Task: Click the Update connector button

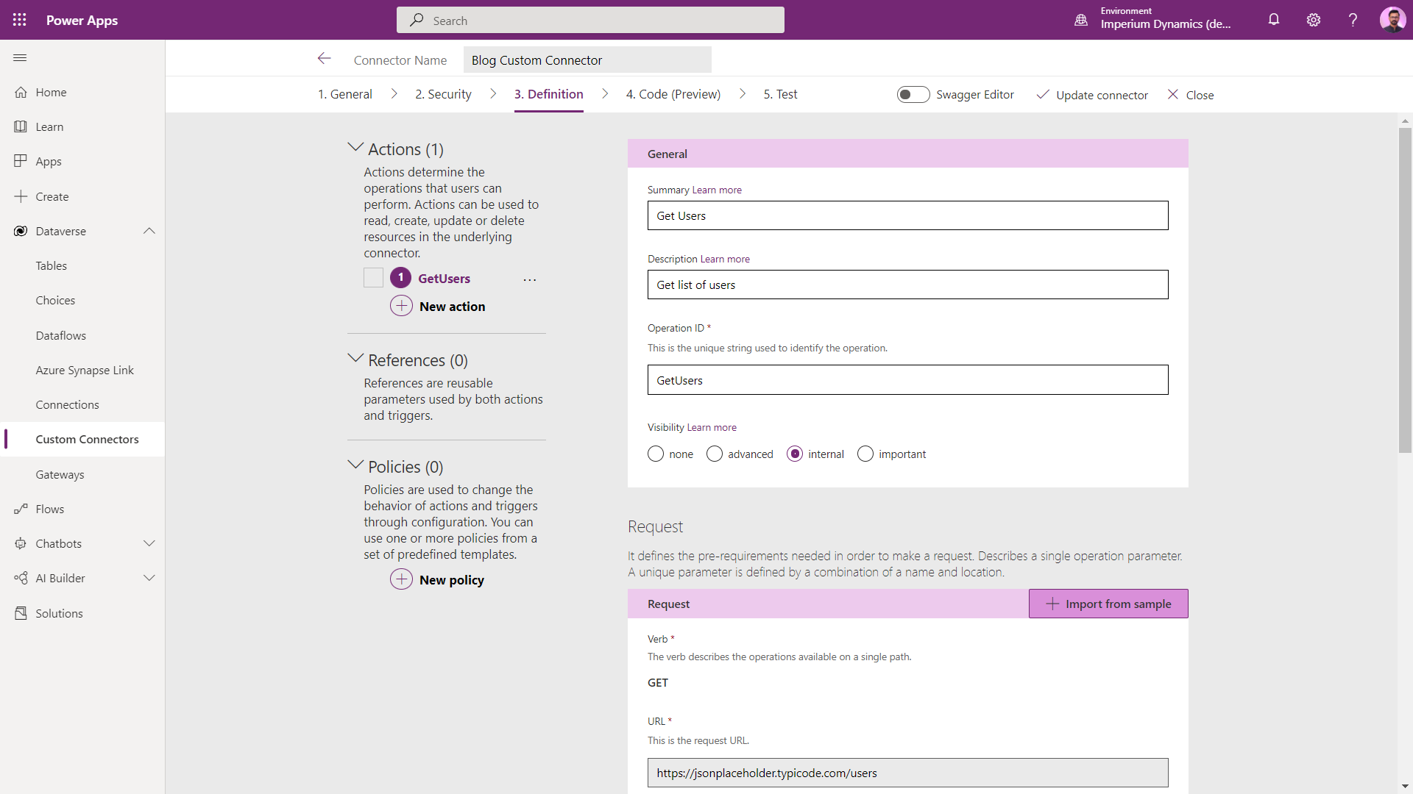Action: click(1092, 95)
